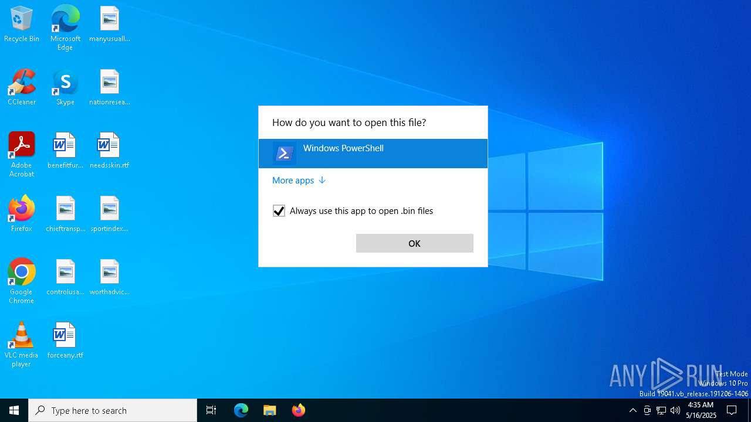Select Skype desktop shortcut
The image size is (751, 422).
[65, 87]
